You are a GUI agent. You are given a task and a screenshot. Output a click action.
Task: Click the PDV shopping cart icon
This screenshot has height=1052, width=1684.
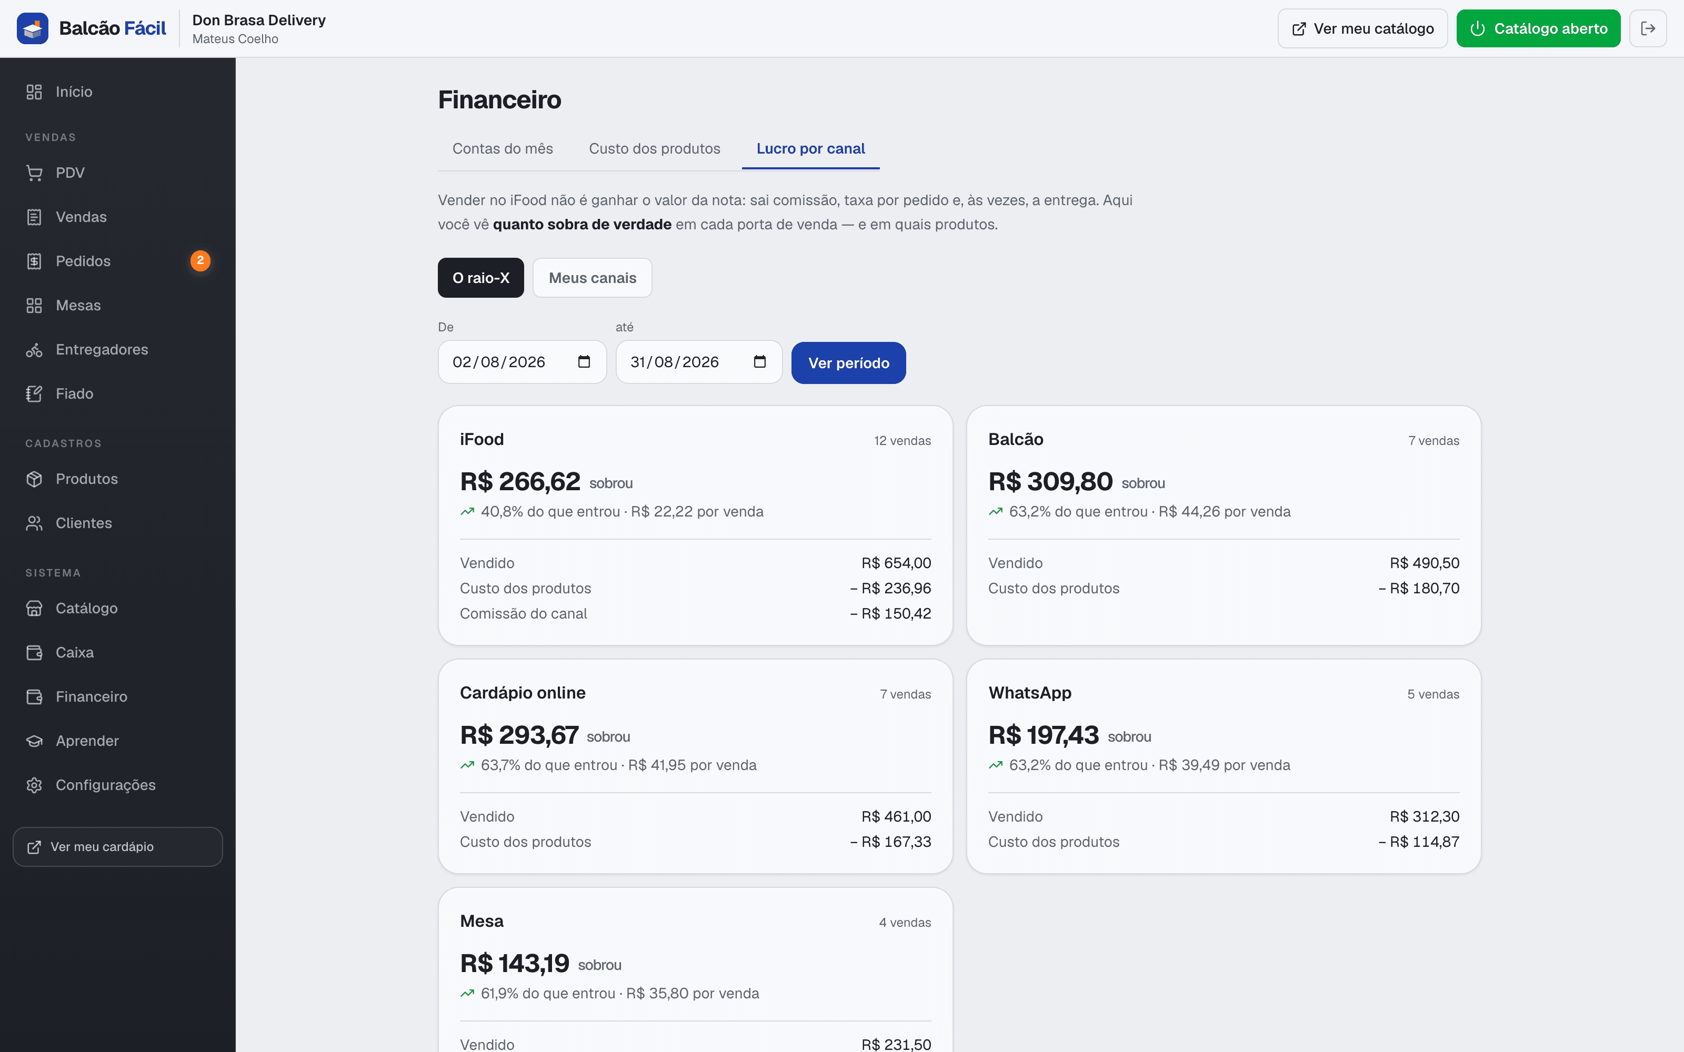pos(34,173)
